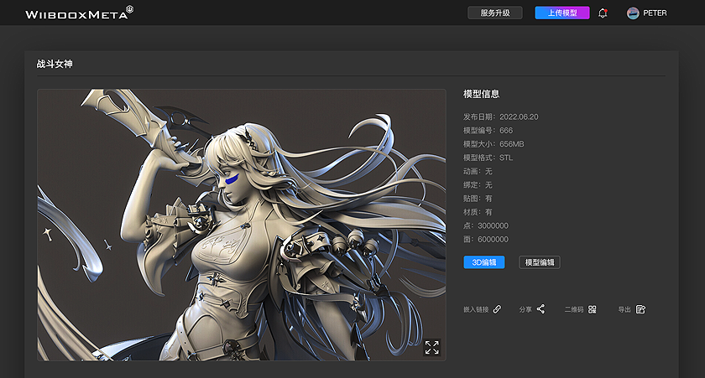Viewport: 705px width, 378px height.
Task: Click the export icon next to 导出
Action: [640, 309]
